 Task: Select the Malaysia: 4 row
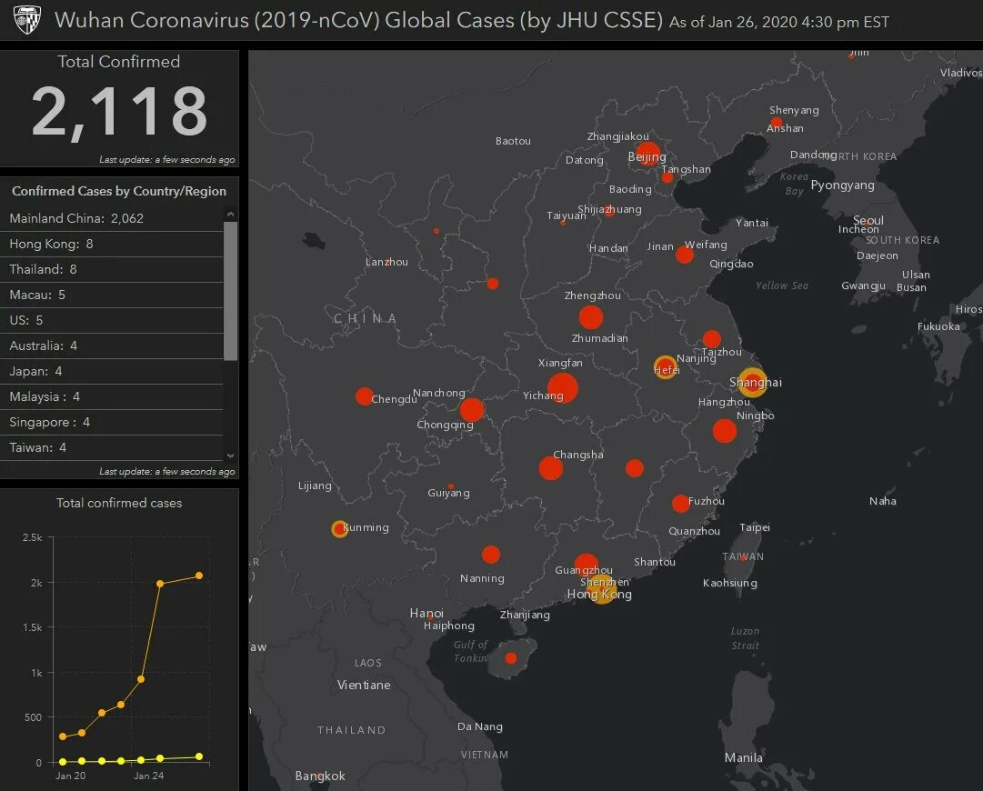[112, 396]
